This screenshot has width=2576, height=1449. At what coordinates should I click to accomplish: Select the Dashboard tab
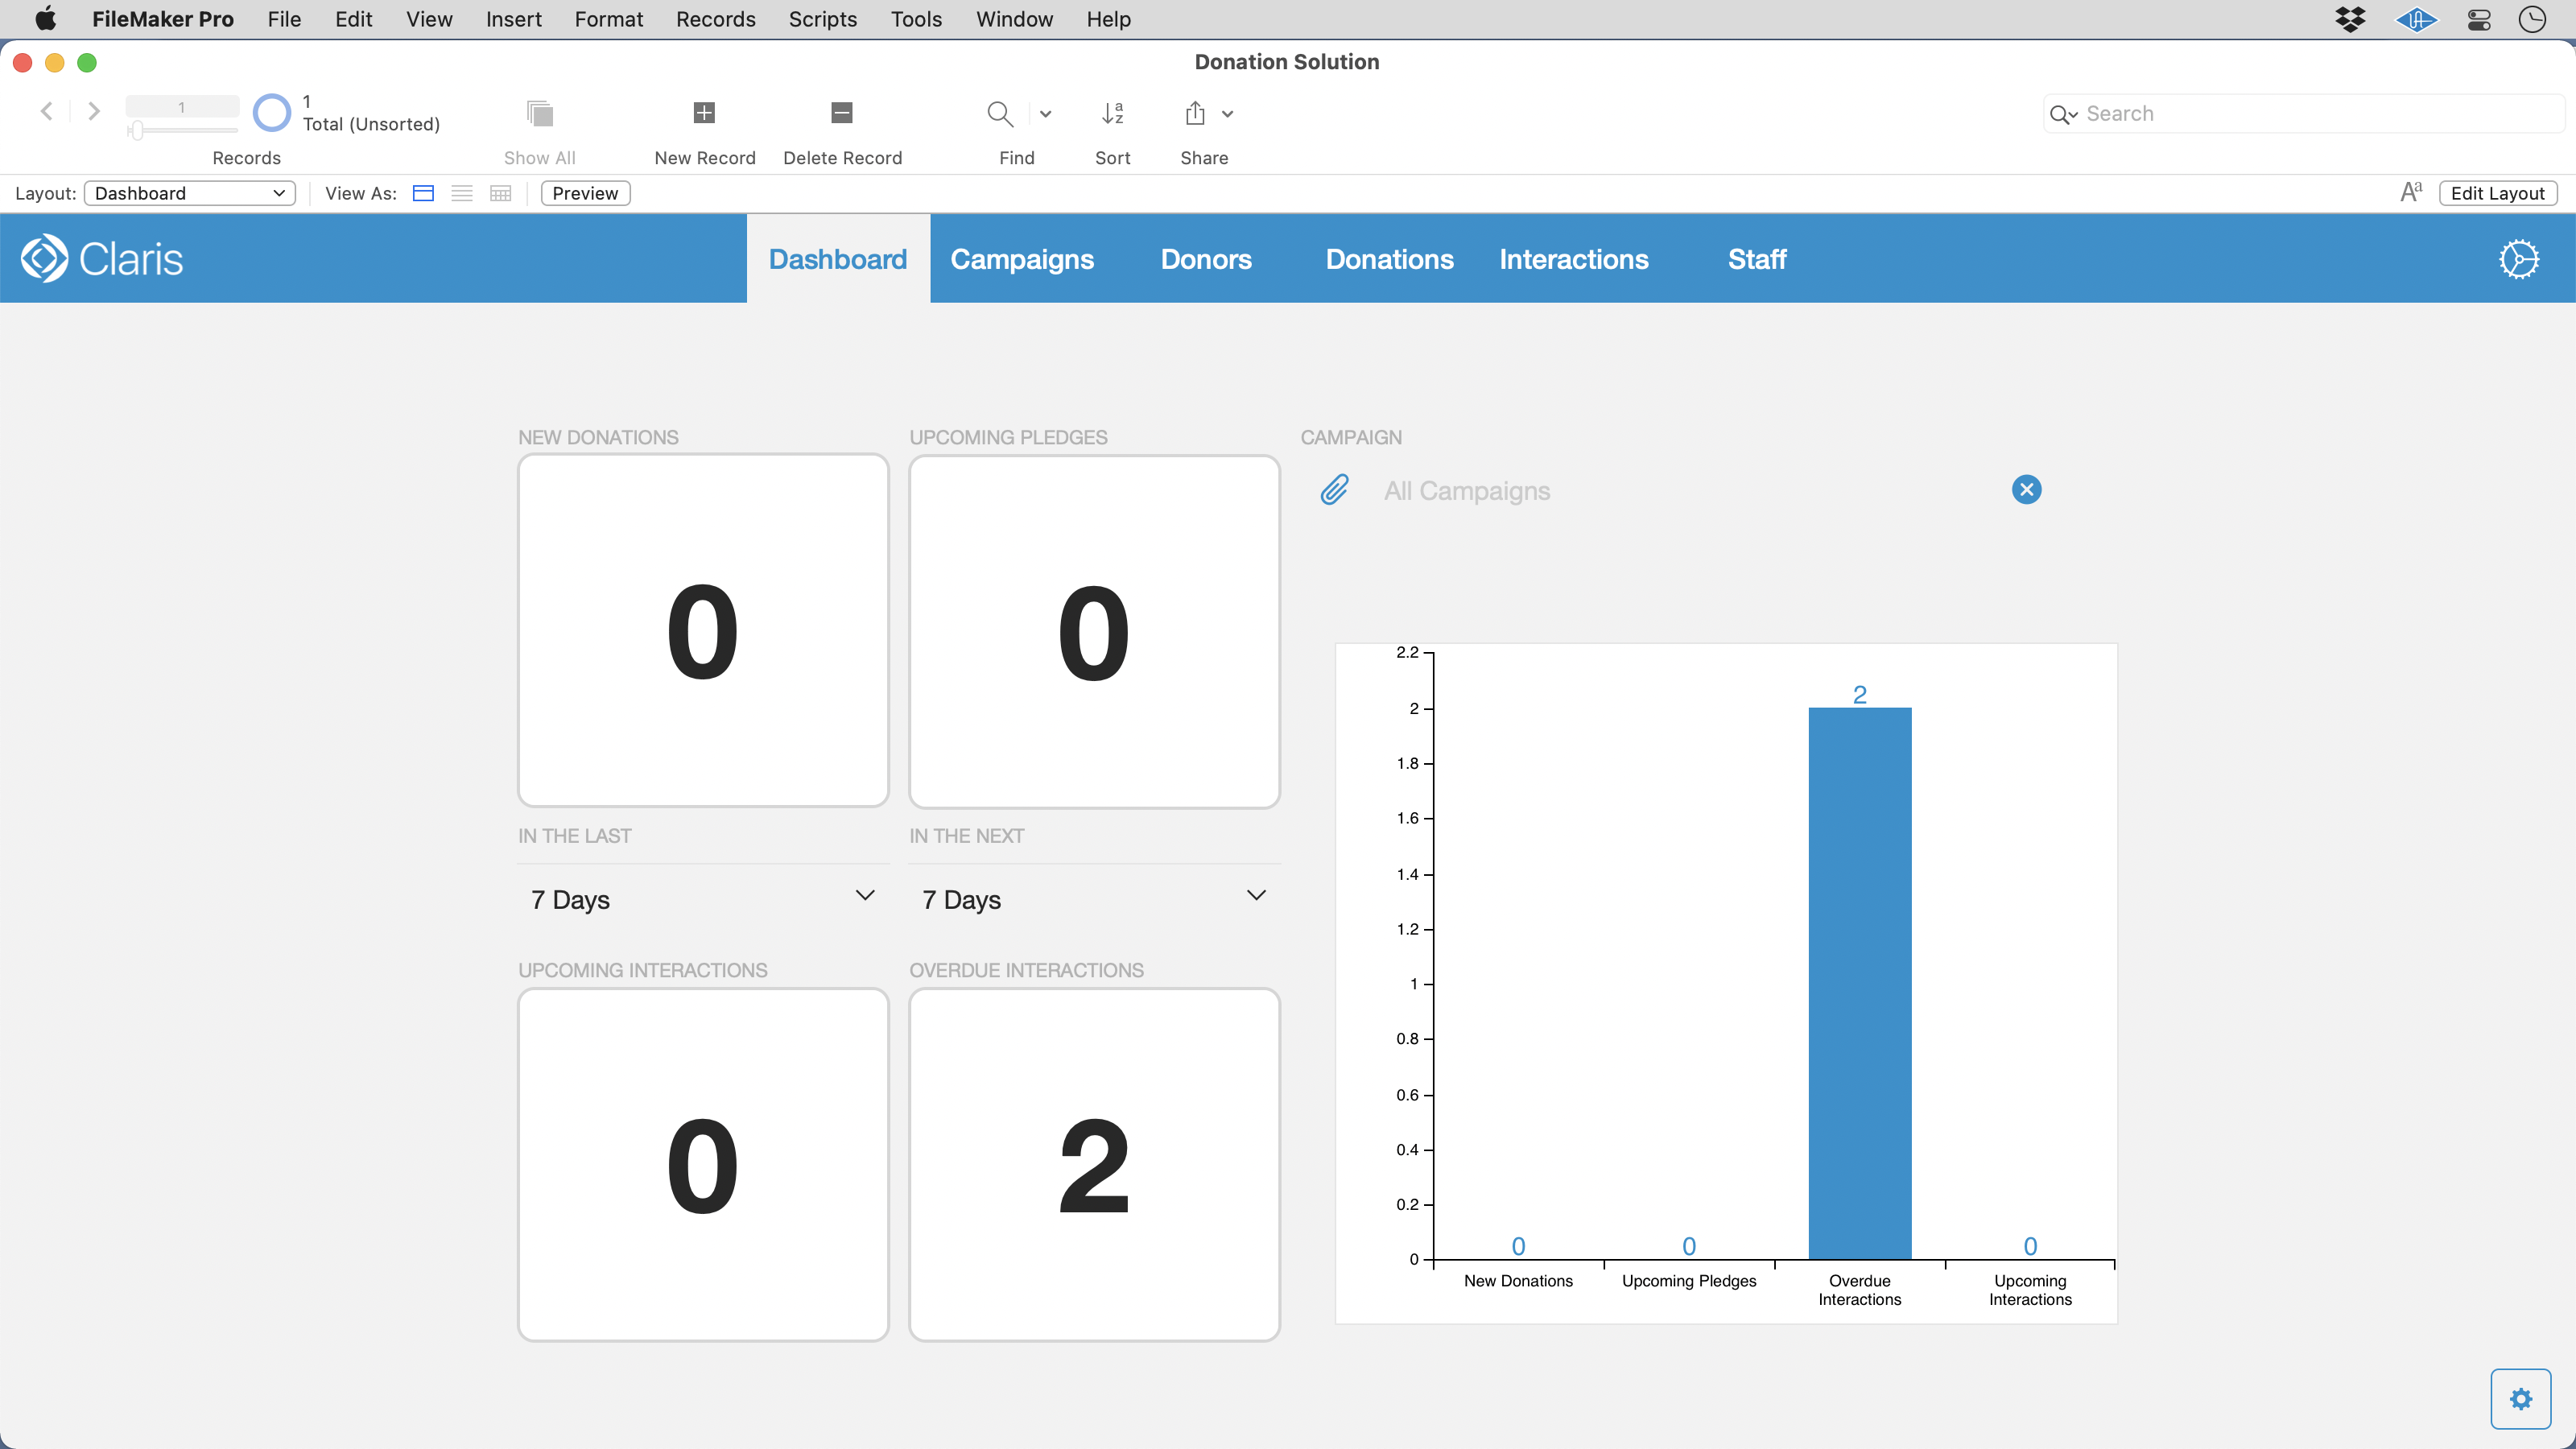(838, 259)
